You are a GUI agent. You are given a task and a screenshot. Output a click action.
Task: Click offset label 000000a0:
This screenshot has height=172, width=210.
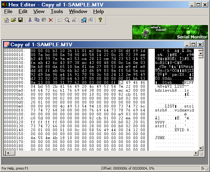14,90
